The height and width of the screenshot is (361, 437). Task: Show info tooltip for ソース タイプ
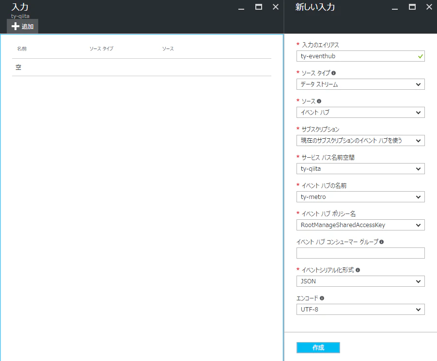tap(334, 73)
